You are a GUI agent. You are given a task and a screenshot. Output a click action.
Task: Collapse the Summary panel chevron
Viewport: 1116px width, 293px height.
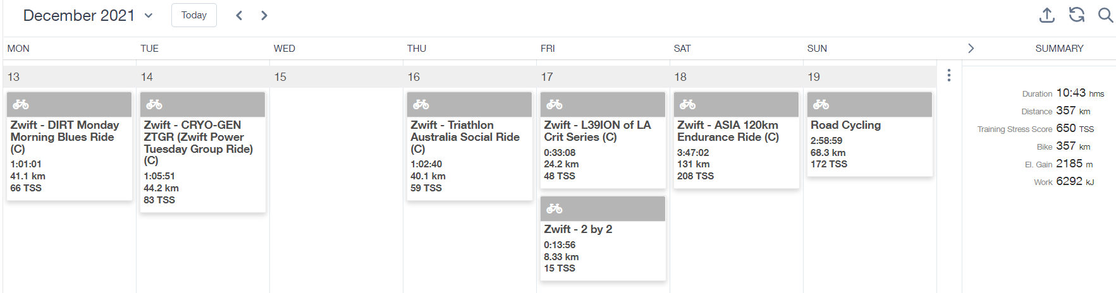click(971, 49)
